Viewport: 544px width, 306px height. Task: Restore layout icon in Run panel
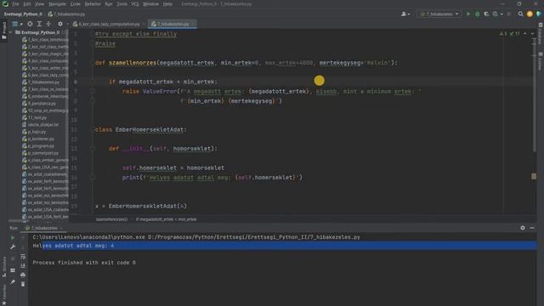coord(13,270)
